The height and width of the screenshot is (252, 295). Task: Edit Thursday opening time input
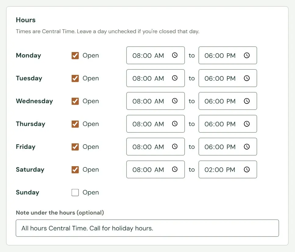(x=155, y=124)
